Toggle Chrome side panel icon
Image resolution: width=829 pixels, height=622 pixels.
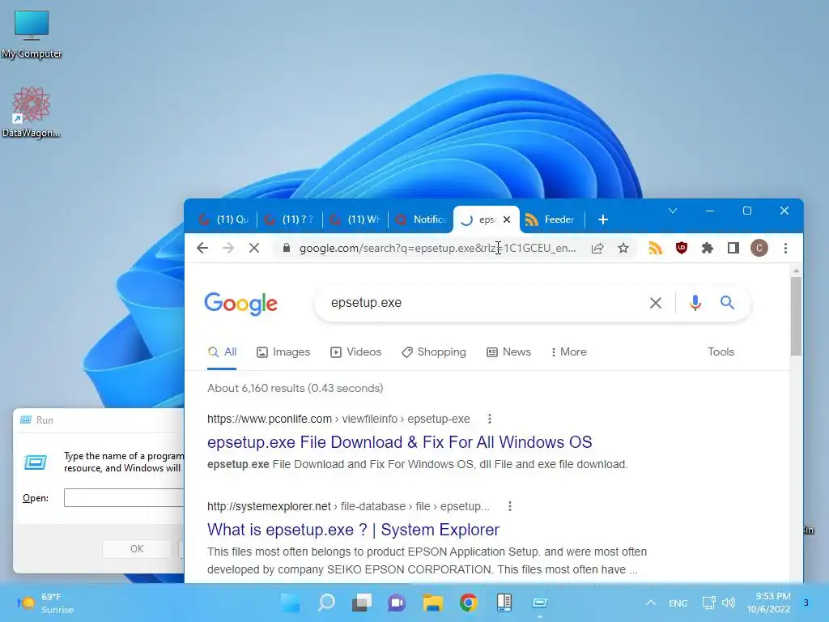733,248
